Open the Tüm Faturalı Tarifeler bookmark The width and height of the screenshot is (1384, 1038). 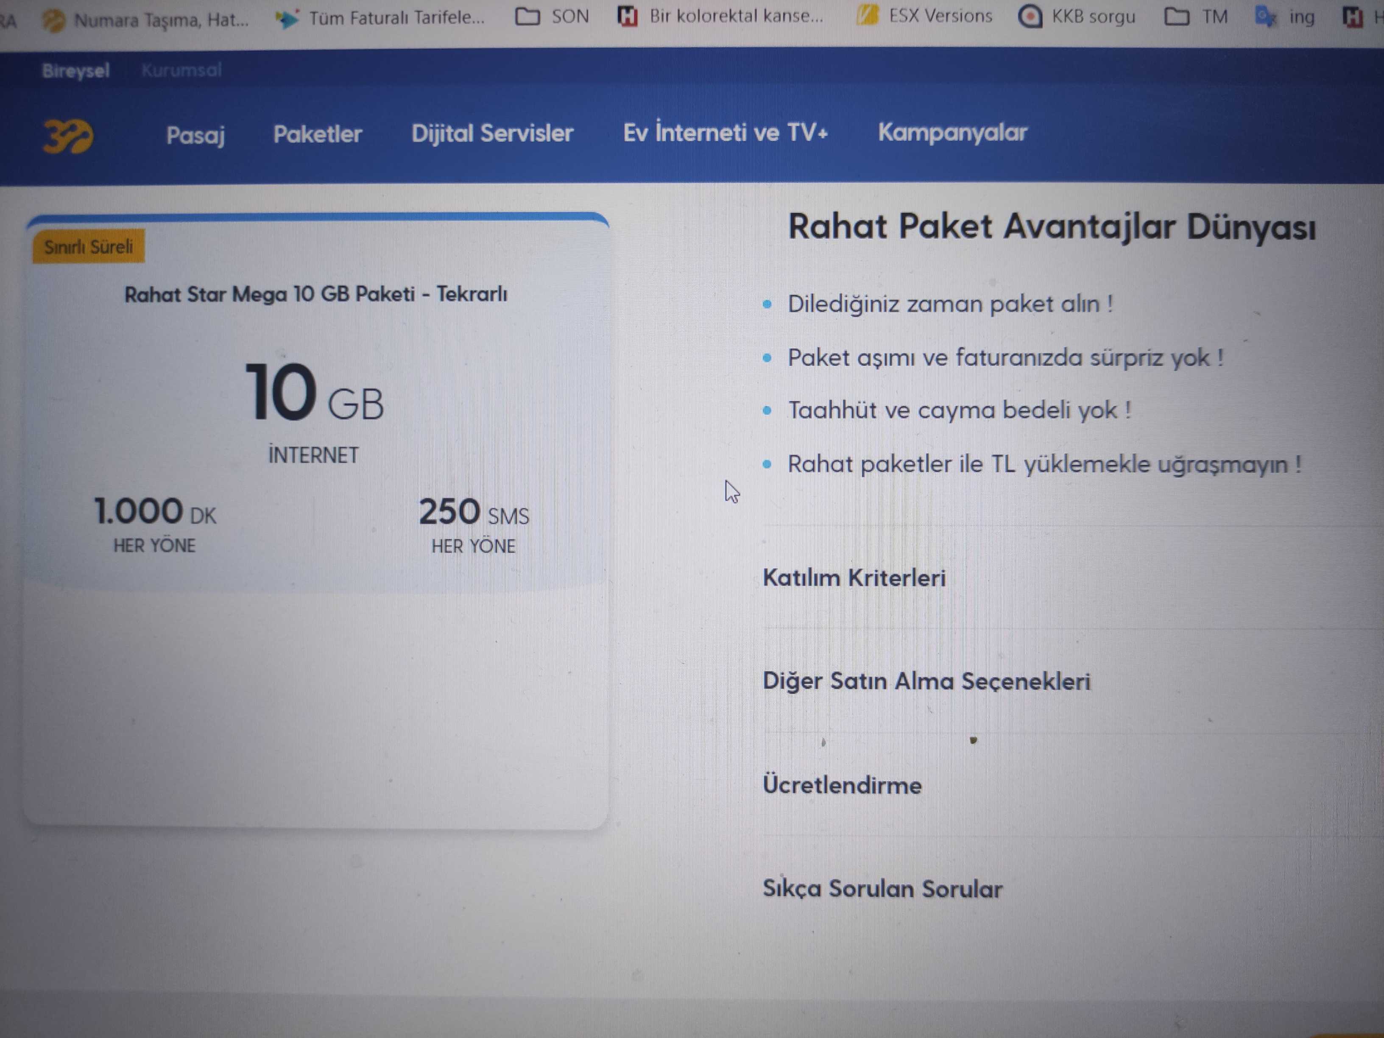point(380,18)
